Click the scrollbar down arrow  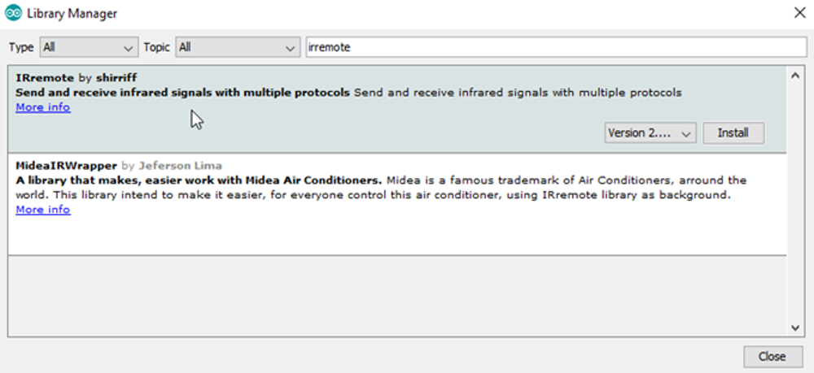796,327
